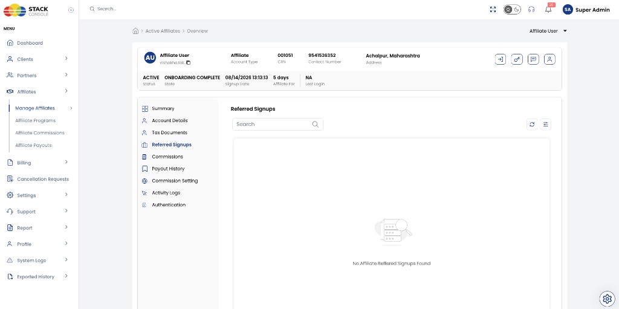The image size is (619, 309).
Task: Click the Stack Console logo
Action: (x=26, y=10)
